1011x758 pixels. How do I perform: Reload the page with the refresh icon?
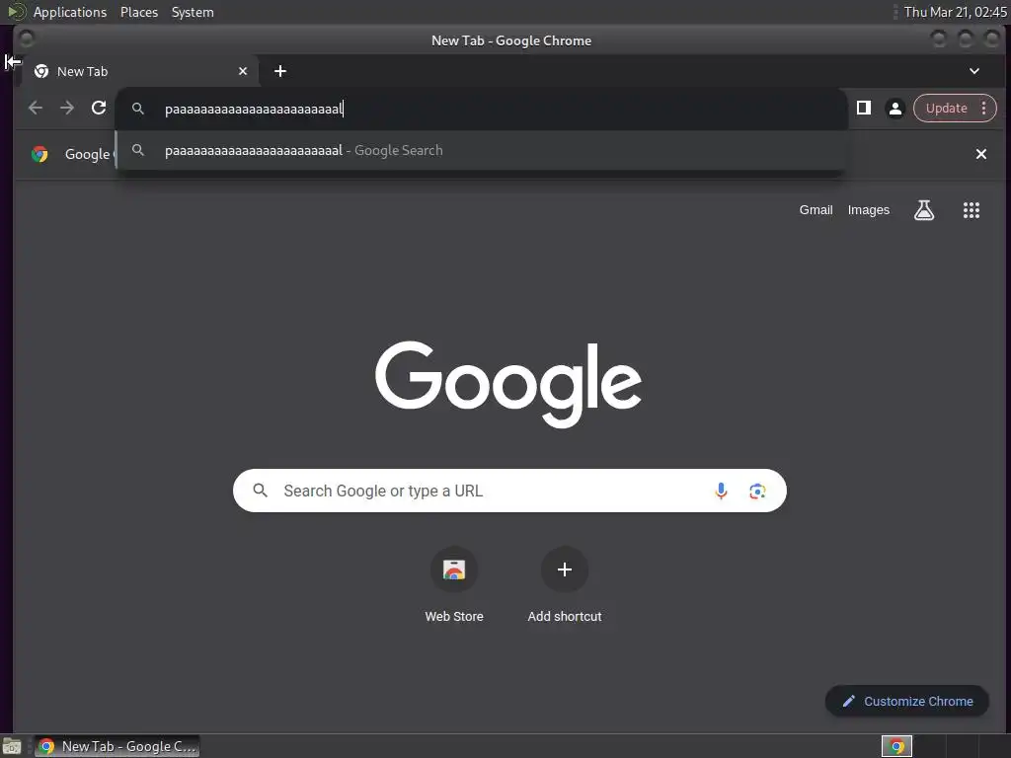click(x=99, y=108)
